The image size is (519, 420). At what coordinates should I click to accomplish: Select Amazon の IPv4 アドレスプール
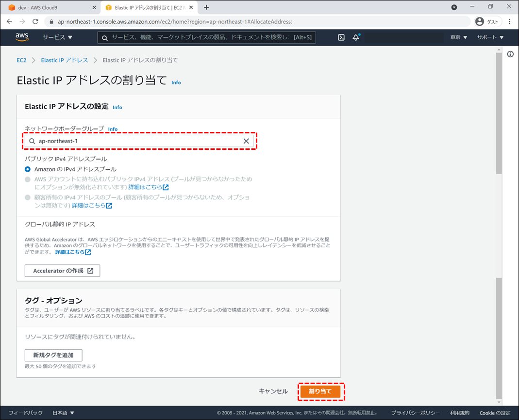(27, 169)
